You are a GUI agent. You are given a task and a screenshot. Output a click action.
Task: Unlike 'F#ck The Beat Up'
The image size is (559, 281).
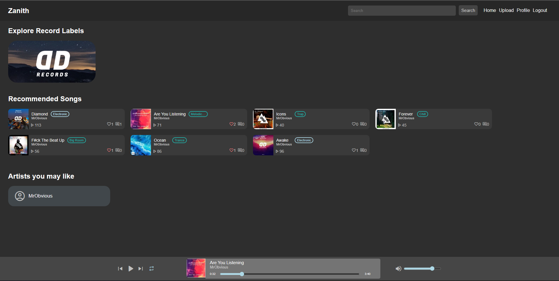(109, 150)
